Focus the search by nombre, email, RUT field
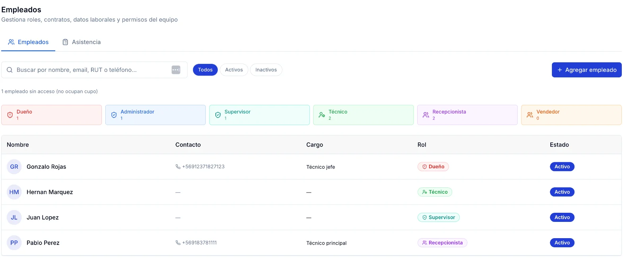623x258 pixels. [x=94, y=70]
